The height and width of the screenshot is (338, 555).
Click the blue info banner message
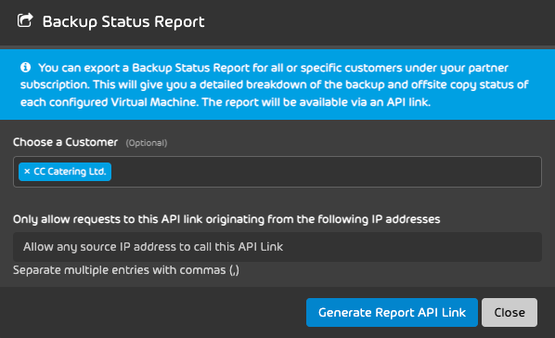pyautogui.click(x=275, y=84)
